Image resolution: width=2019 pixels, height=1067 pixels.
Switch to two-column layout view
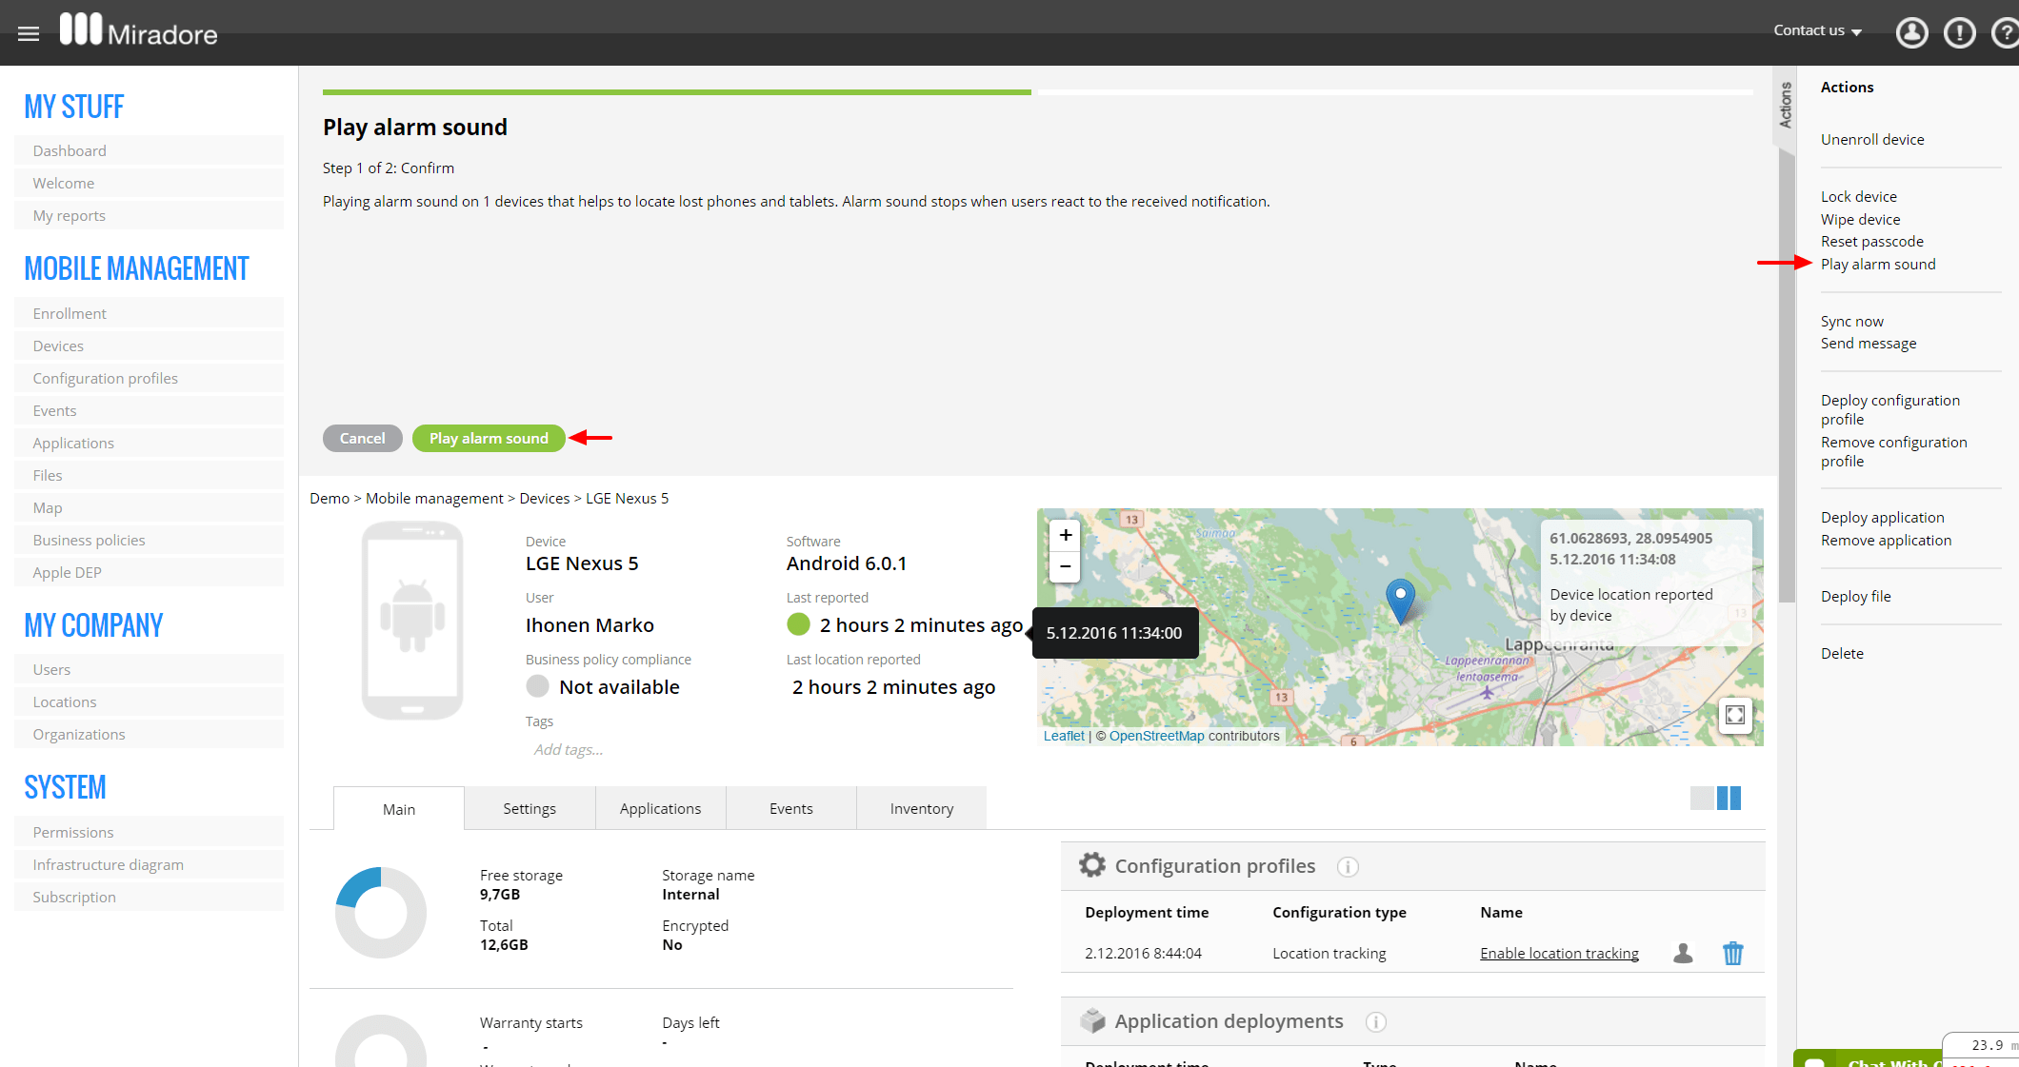1729,798
